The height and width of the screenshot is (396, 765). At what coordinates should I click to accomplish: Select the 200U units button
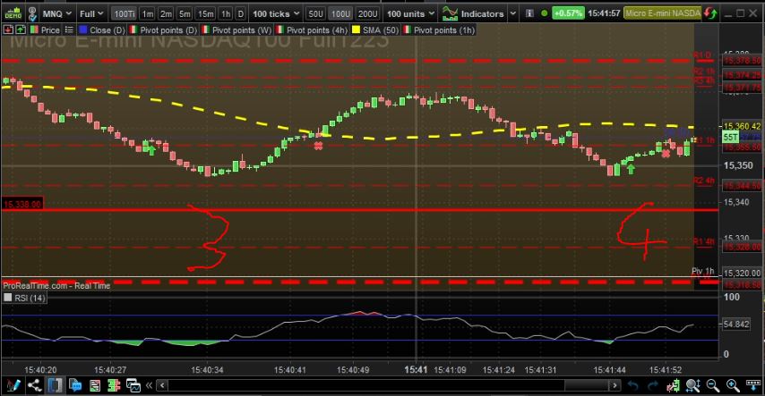pos(367,13)
